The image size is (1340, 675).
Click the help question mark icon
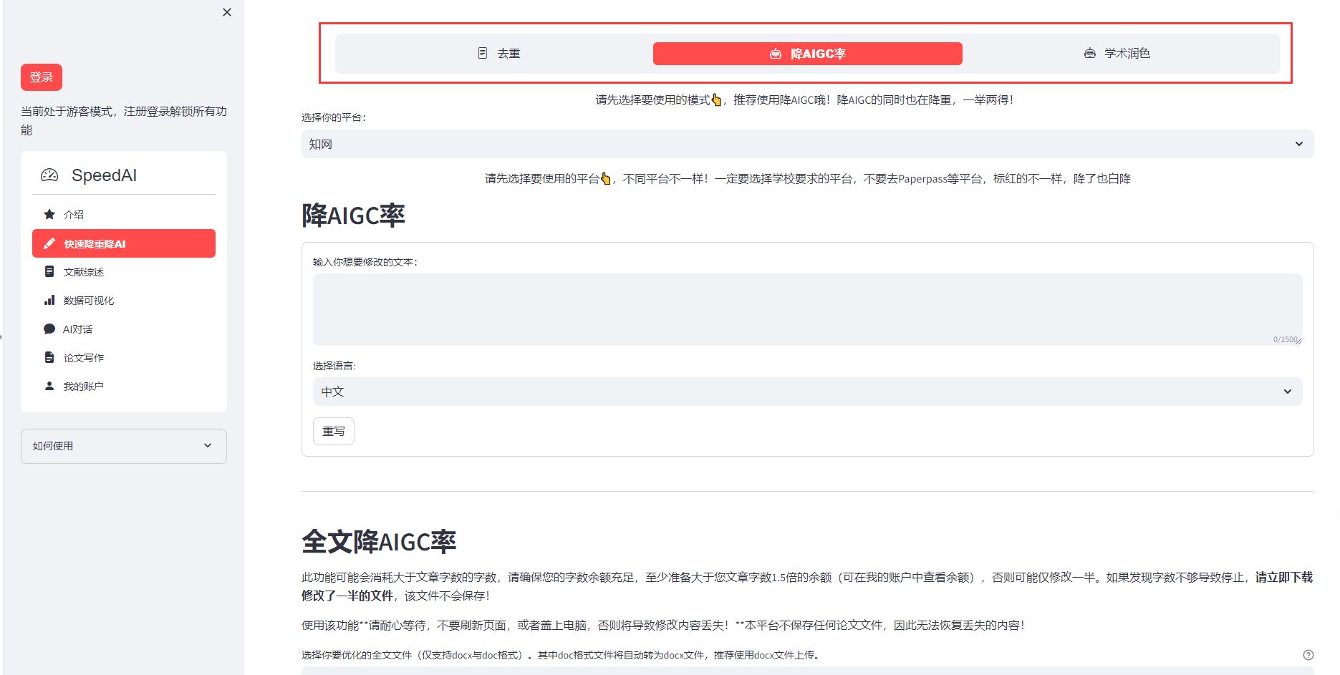1308,654
